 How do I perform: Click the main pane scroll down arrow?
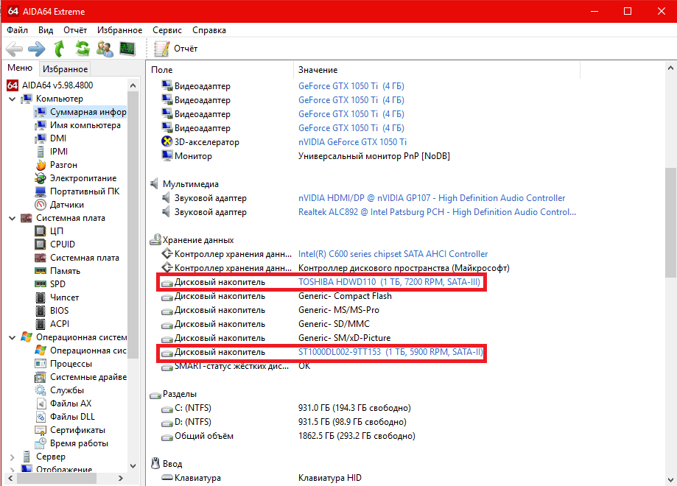670,479
